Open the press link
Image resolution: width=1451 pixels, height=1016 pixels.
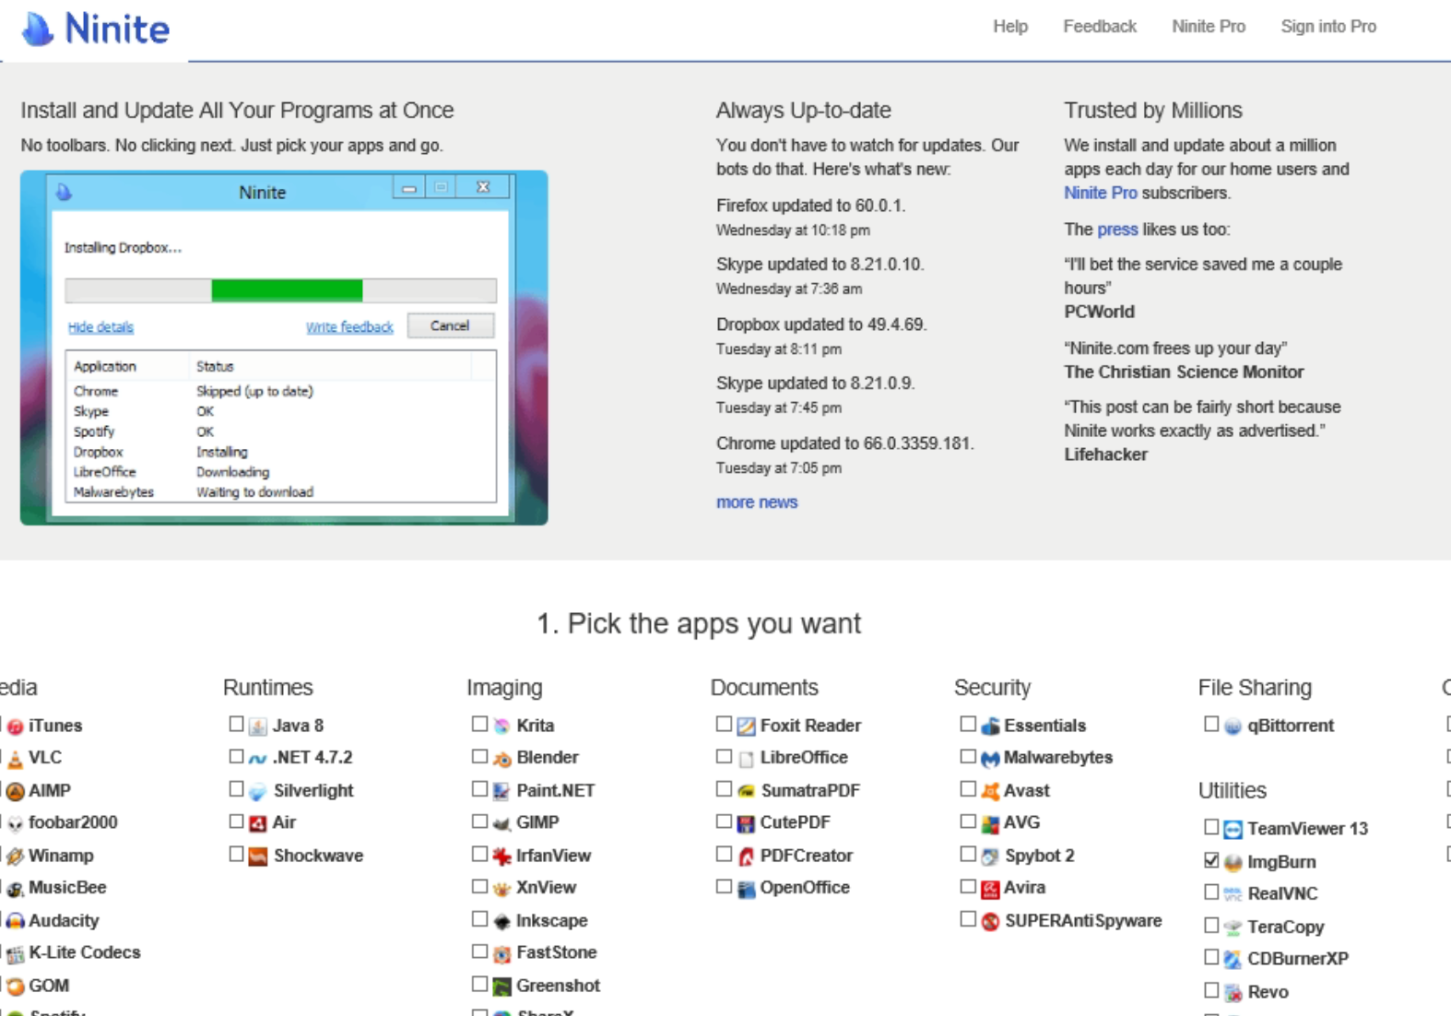[x=1117, y=230]
